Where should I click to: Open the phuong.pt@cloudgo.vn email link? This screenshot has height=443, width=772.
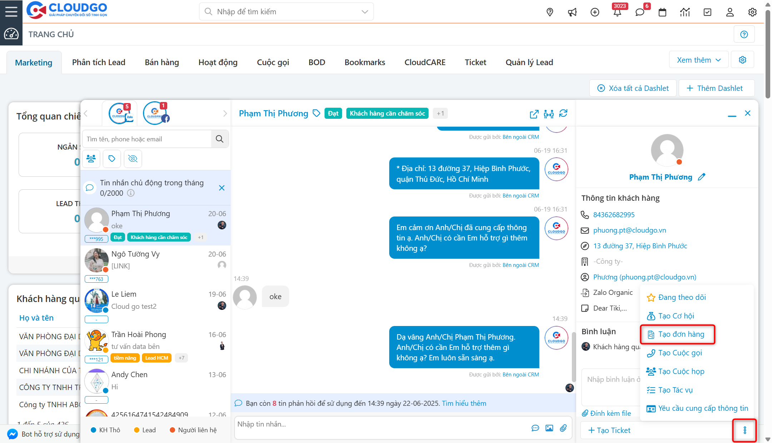pos(629,230)
